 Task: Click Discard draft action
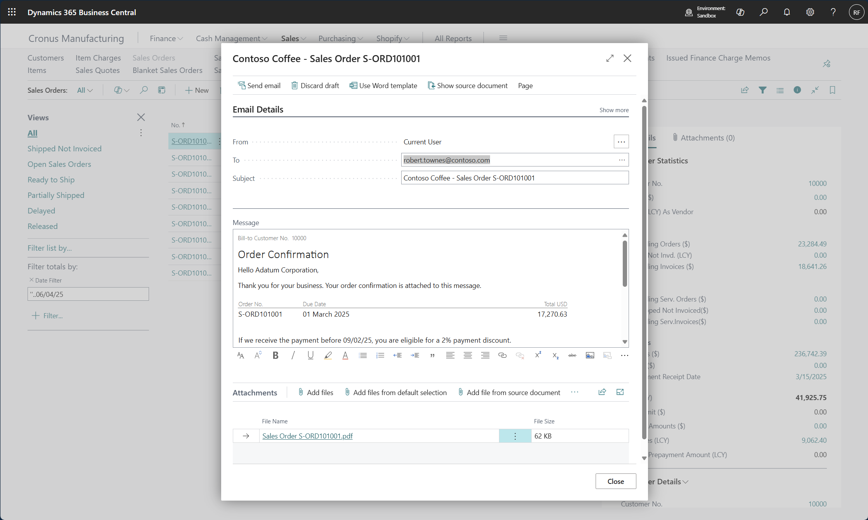(315, 85)
